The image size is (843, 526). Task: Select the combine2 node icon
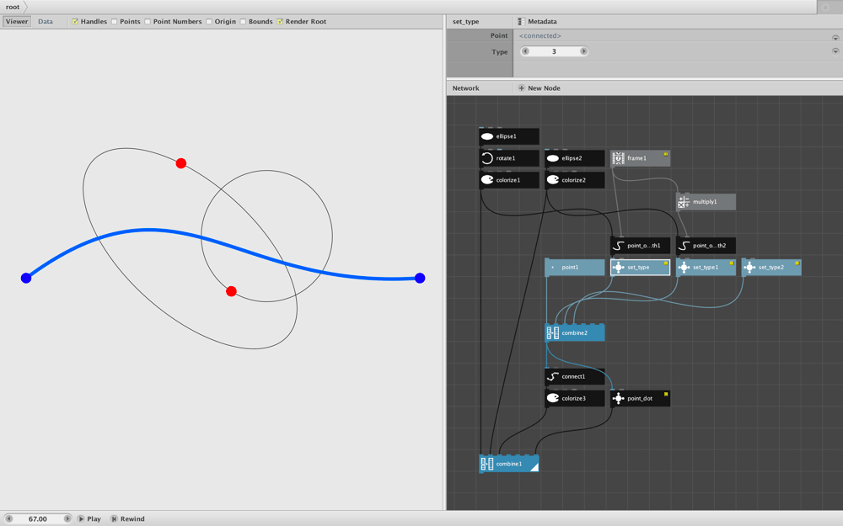pyautogui.click(x=553, y=332)
